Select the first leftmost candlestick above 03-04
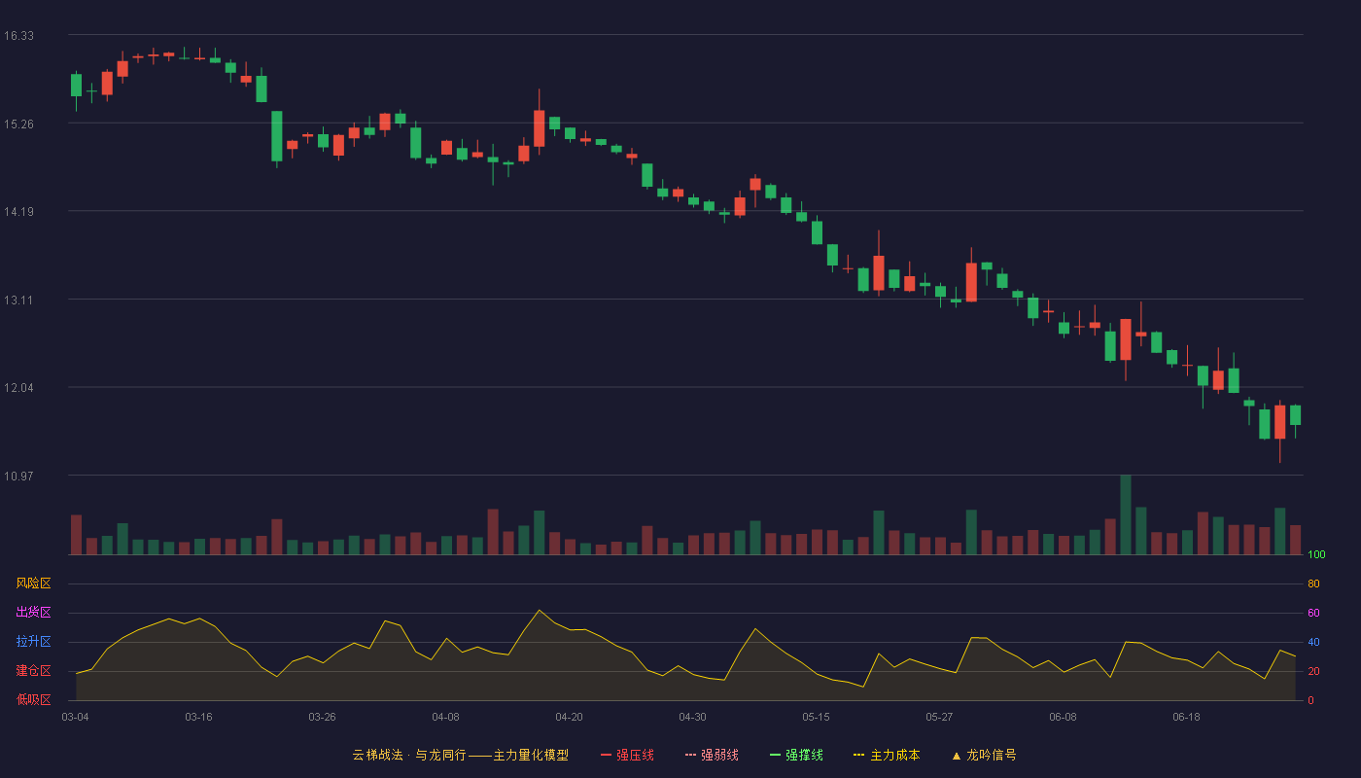 [x=76, y=86]
